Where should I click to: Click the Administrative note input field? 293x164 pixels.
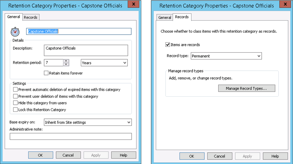[71, 136]
